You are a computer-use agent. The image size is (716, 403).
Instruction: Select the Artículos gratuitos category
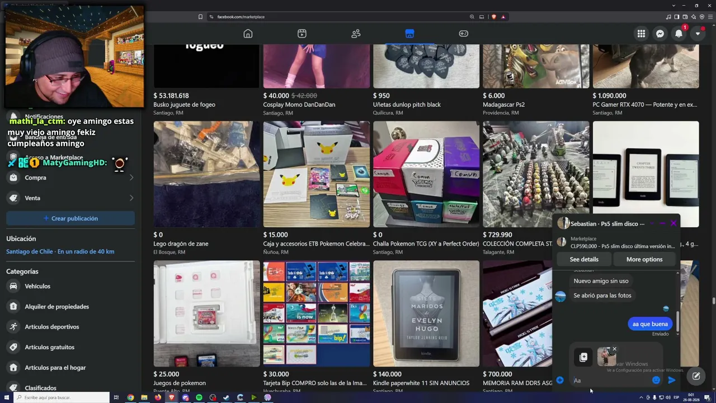pos(70,347)
